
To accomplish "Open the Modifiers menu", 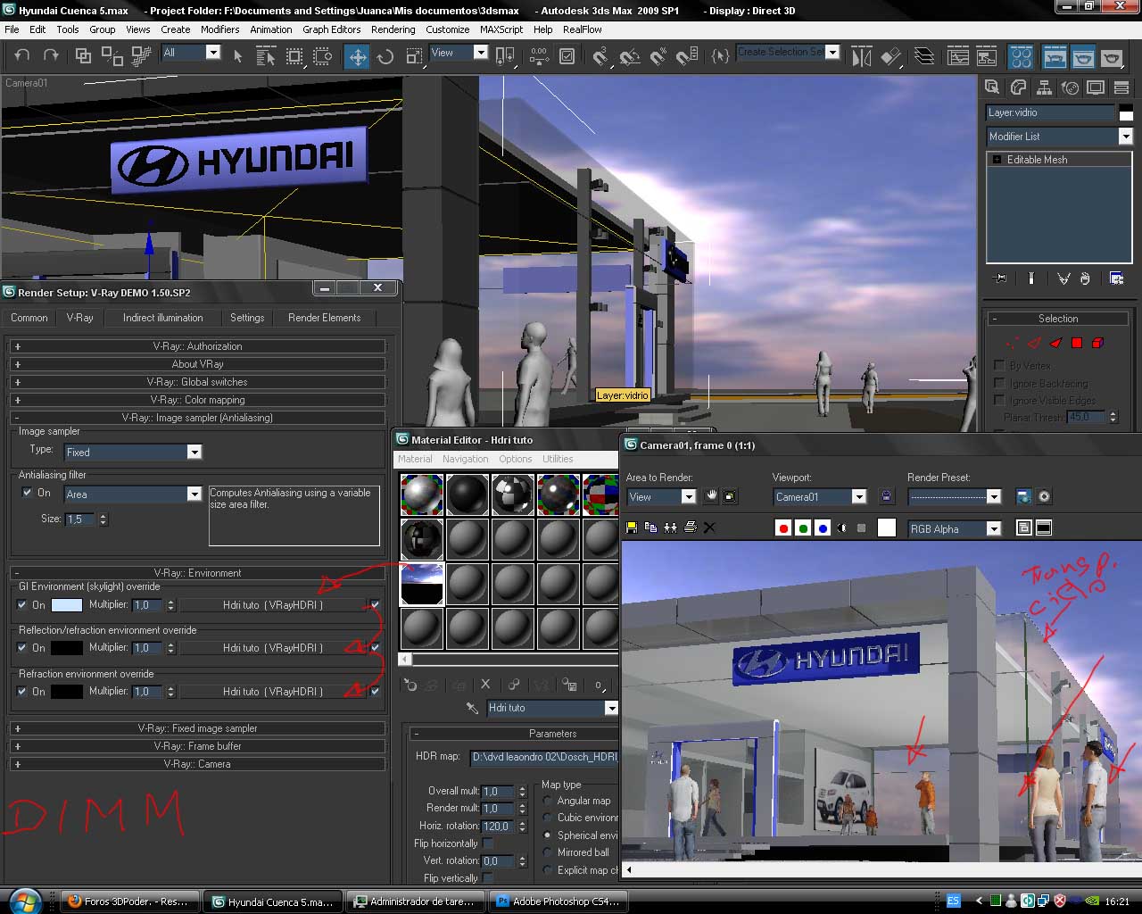I will (219, 29).
